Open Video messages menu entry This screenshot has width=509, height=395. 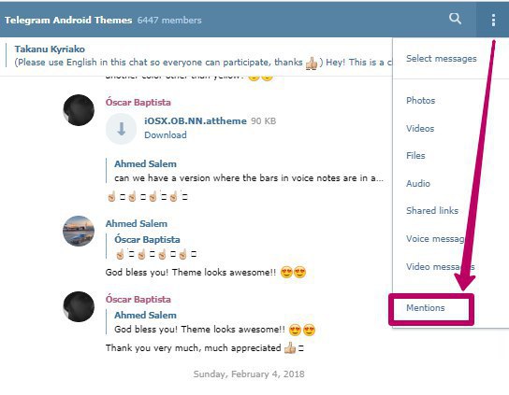440,267
